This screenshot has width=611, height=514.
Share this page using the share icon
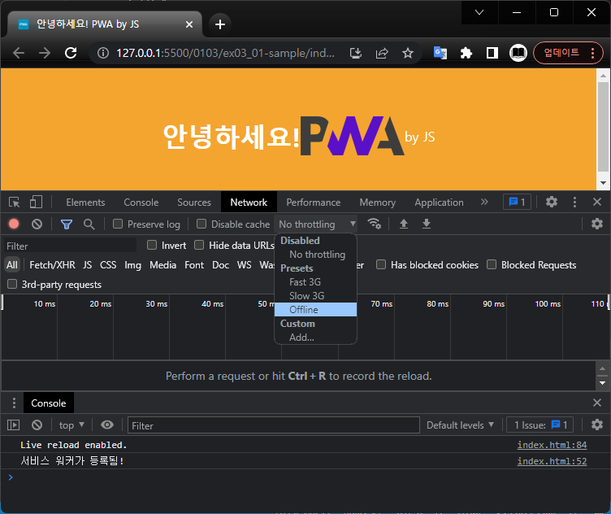click(x=382, y=53)
